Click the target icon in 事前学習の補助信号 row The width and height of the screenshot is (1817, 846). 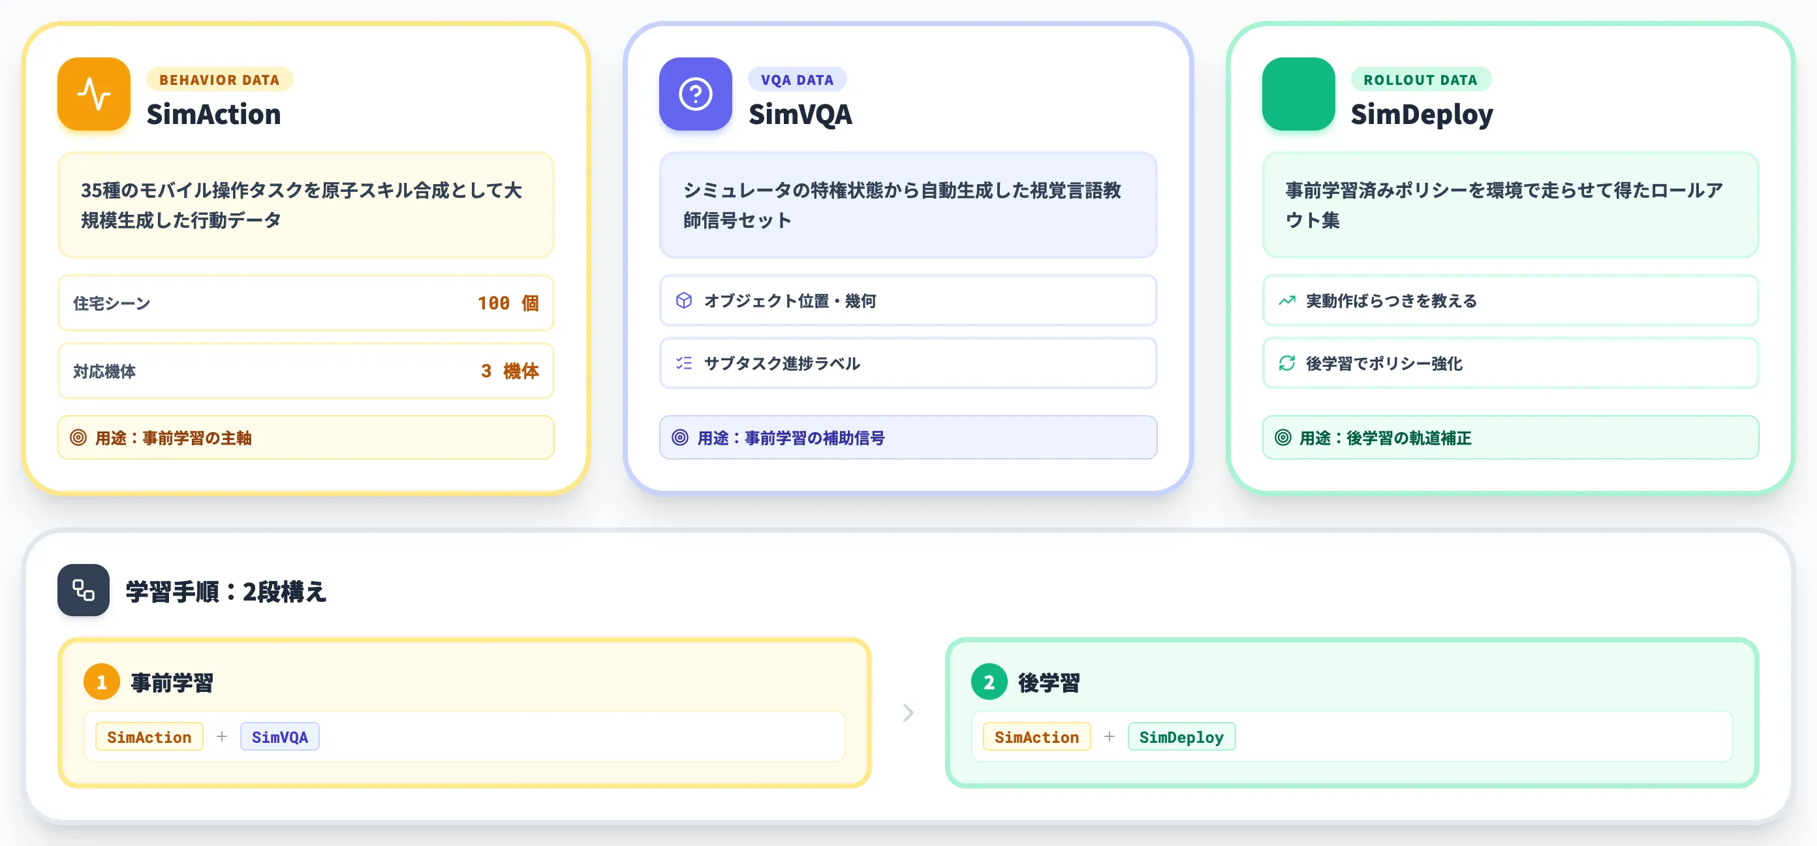coord(680,437)
